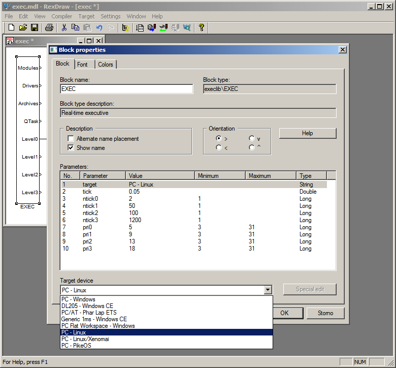The width and height of the screenshot is (396, 368).
Task: Choose DL205 - Windows CE target
Action: point(167,306)
